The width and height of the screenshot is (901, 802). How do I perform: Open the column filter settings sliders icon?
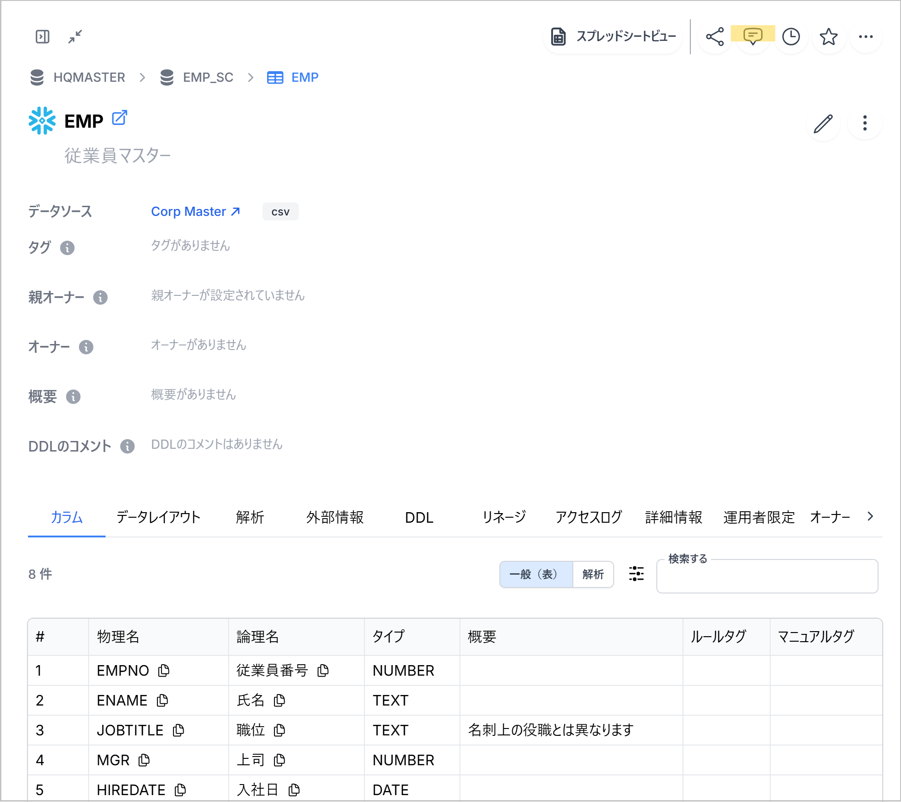pos(636,574)
